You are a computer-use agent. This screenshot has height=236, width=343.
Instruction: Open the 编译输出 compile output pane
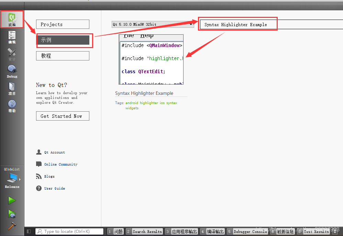212,232
